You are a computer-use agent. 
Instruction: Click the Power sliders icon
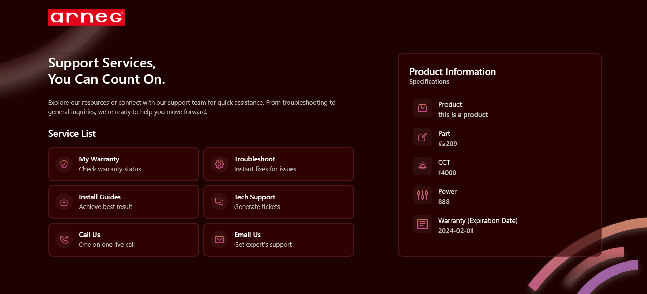(x=423, y=195)
